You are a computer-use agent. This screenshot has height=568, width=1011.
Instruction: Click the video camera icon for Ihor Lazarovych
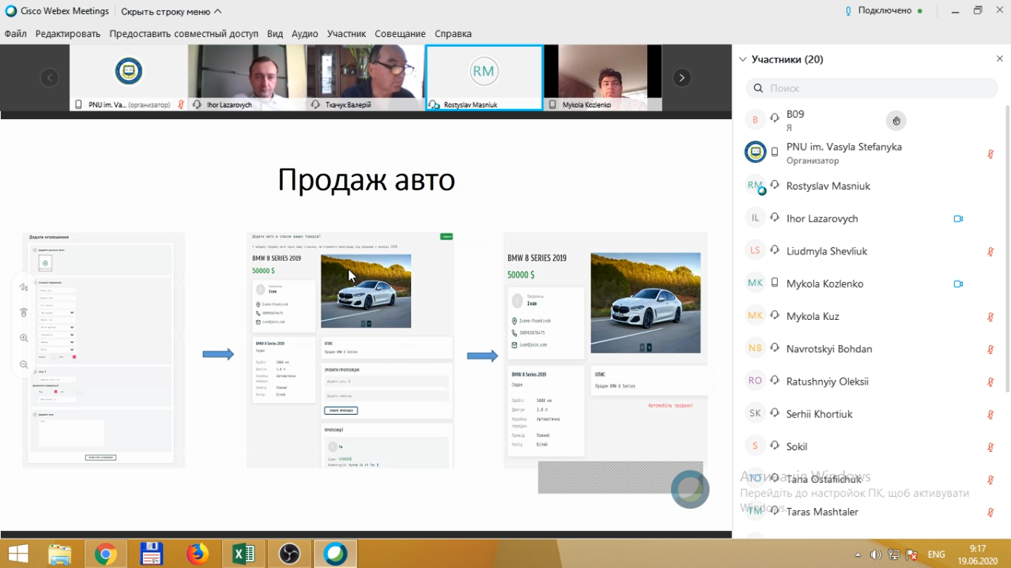(x=958, y=219)
